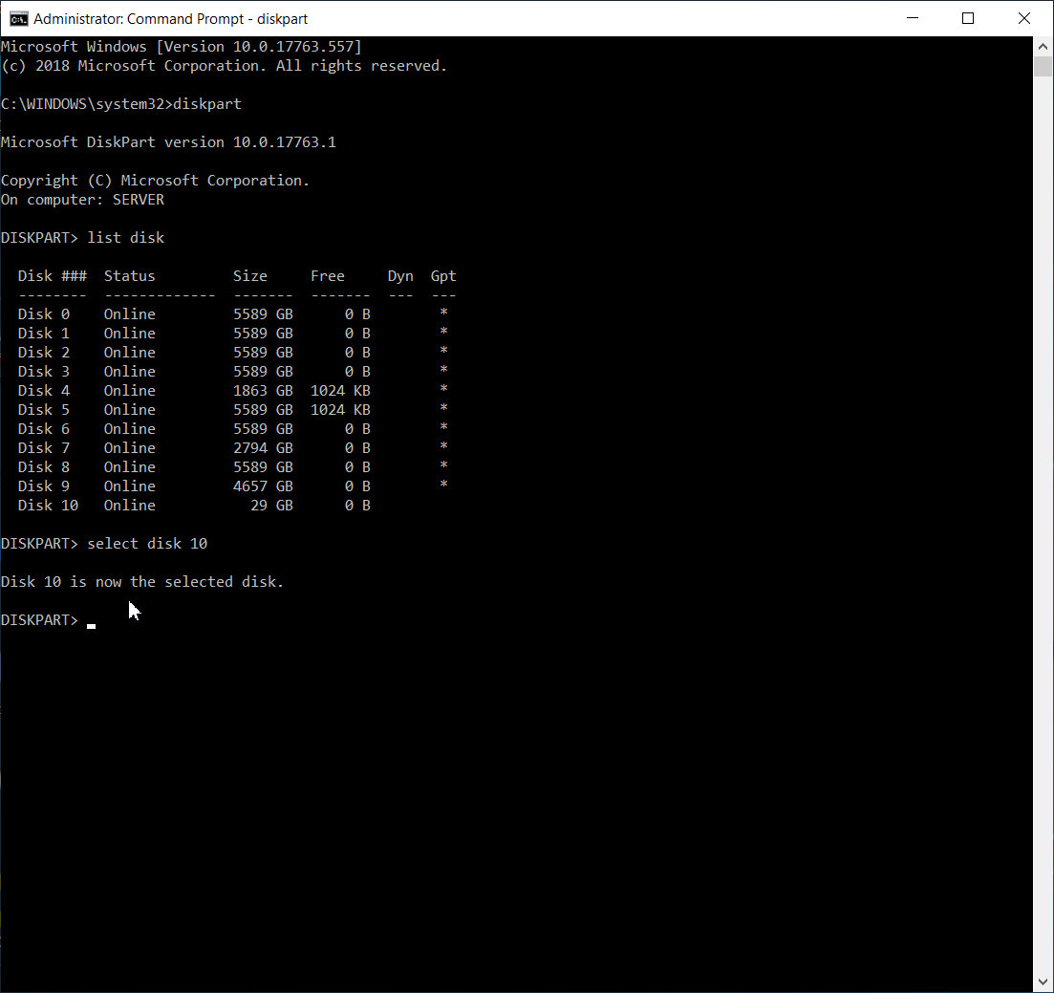1054x993 pixels.
Task: Click the 'Dyn' column header
Action: tap(400, 276)
